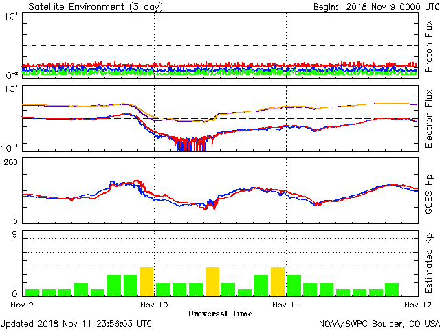
Task: Click the "Estimated Kp" axis label
Action: pyautogui.click(x=428, y=263)
